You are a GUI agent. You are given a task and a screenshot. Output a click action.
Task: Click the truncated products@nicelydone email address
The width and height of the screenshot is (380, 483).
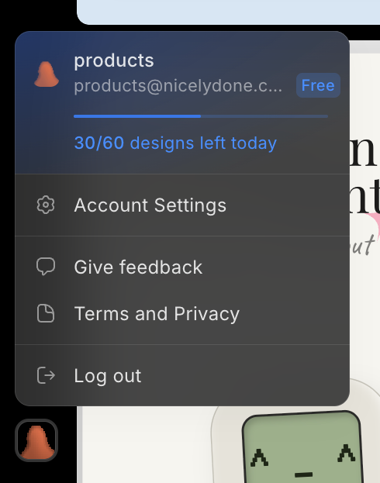click(x=178, y=86)
